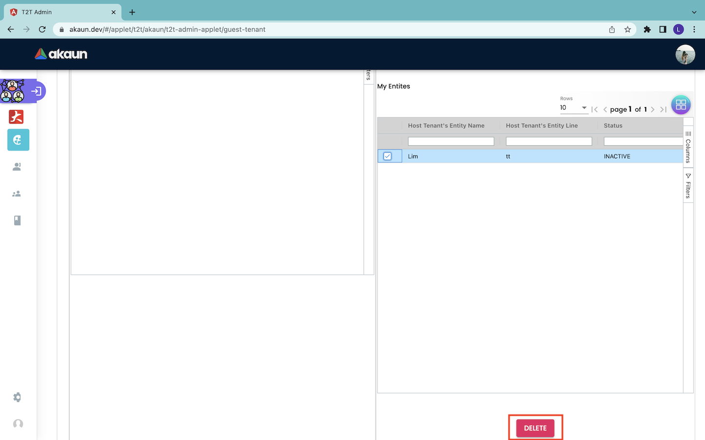This screenshot has width=705, height=440.
Task: Click the Entity Line filter input
Action: coord(549,141)
